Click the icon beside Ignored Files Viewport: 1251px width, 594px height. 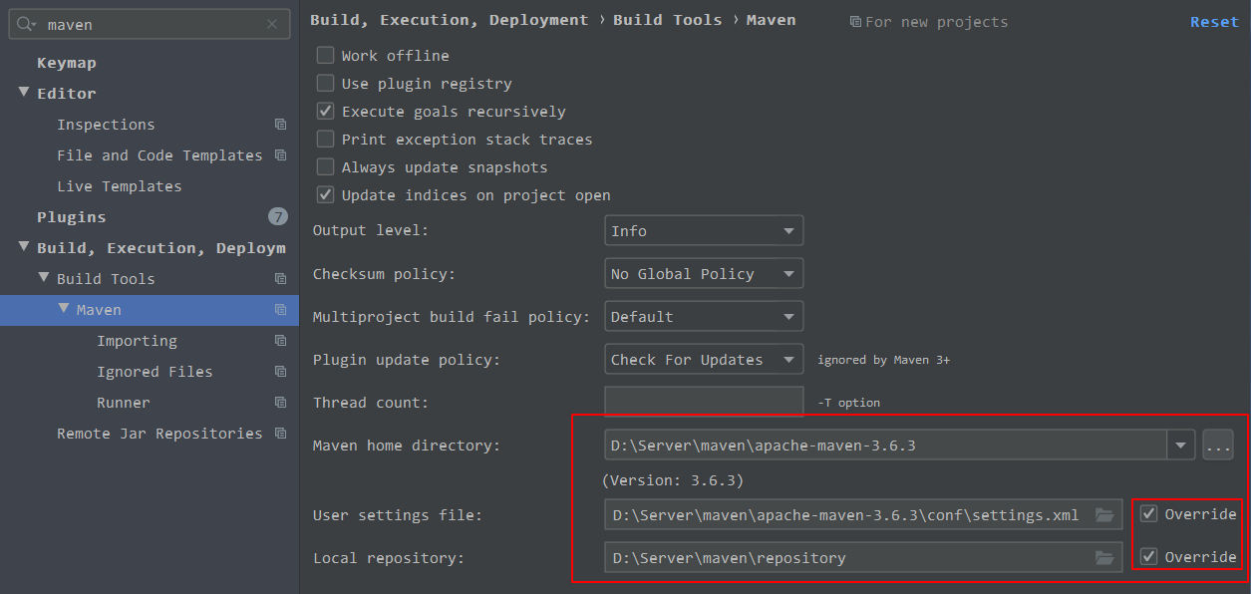tap(280, 372)
